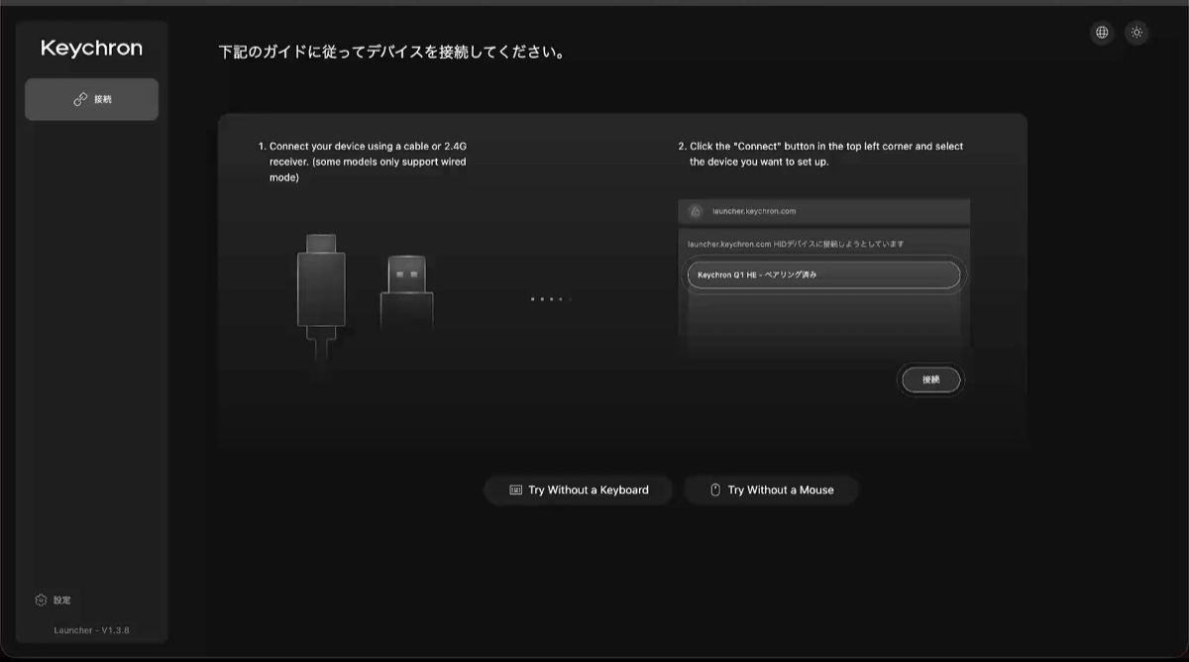Toggle the light theme sun icon
This screenshot has height=662, width=1189.
[x=1136, y=33]
